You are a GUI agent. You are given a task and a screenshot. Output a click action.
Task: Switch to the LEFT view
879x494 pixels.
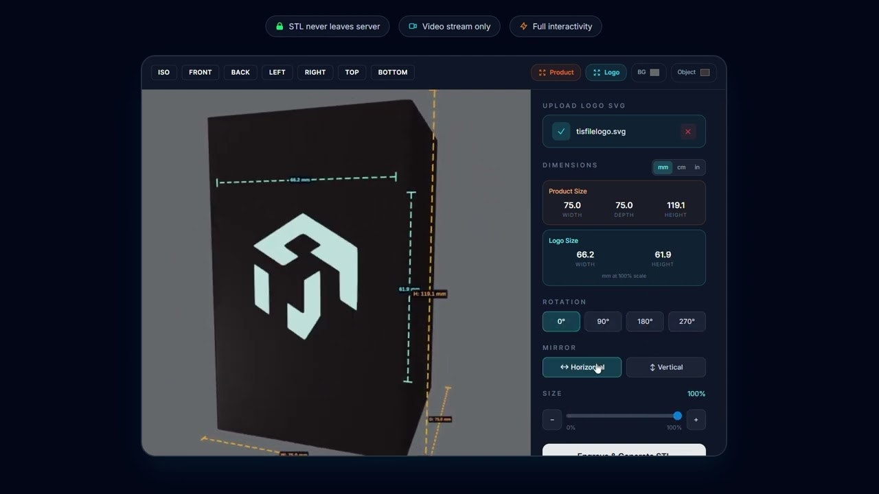click(x=277, y=72)
